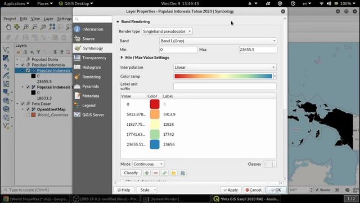Click the Zoom to Native Resolution icon

(43, 27)
